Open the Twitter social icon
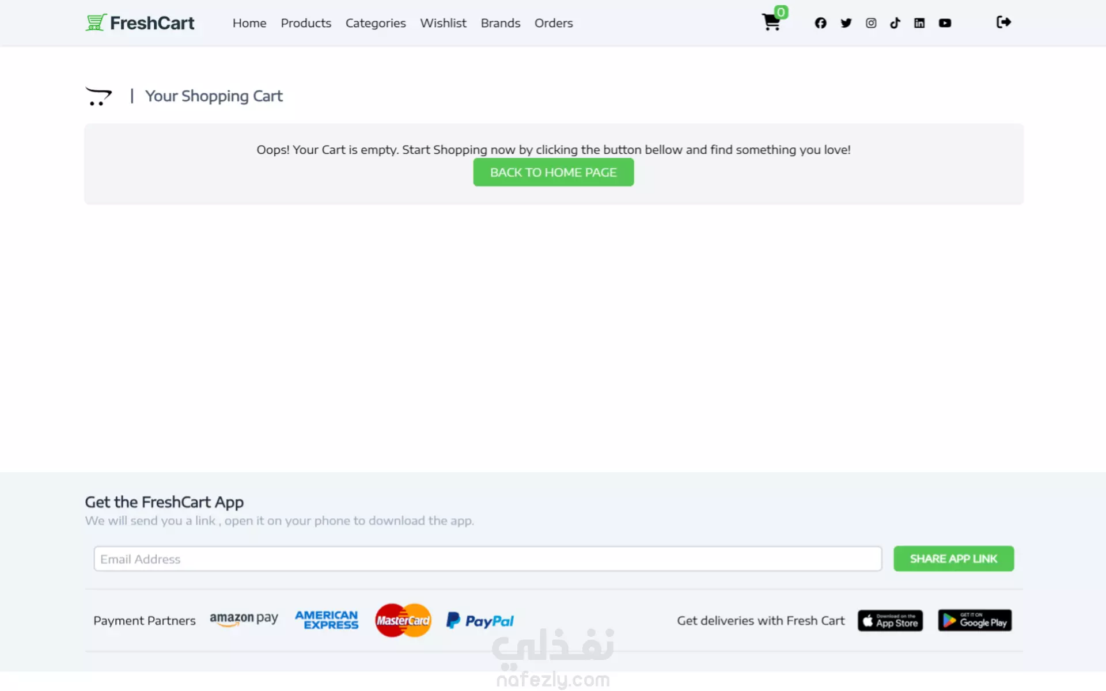The height and width of the screenshot is (691, 1106). [x=846, y=23]
